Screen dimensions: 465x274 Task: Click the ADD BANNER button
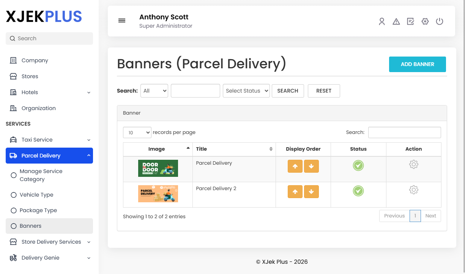coord(417,64)
